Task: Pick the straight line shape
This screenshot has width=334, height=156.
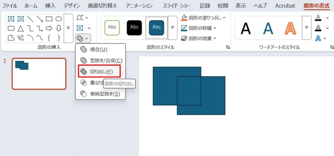Action: pyautogui.click(x=30, y=19)
